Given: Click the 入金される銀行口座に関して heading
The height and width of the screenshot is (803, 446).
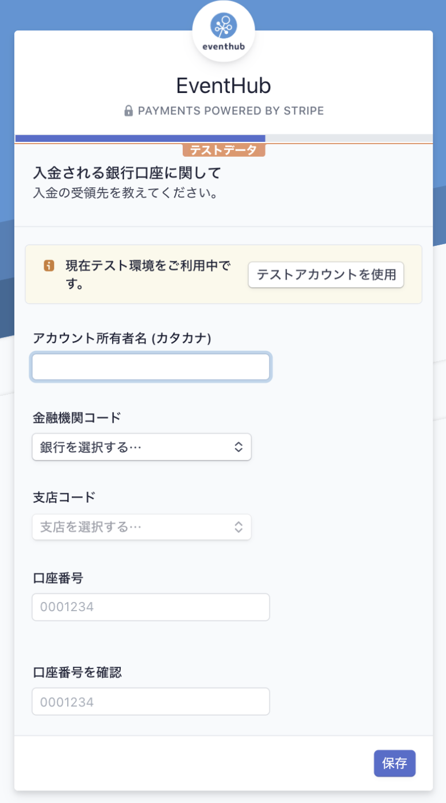Looking at the screenshot, I should point(127,173).
